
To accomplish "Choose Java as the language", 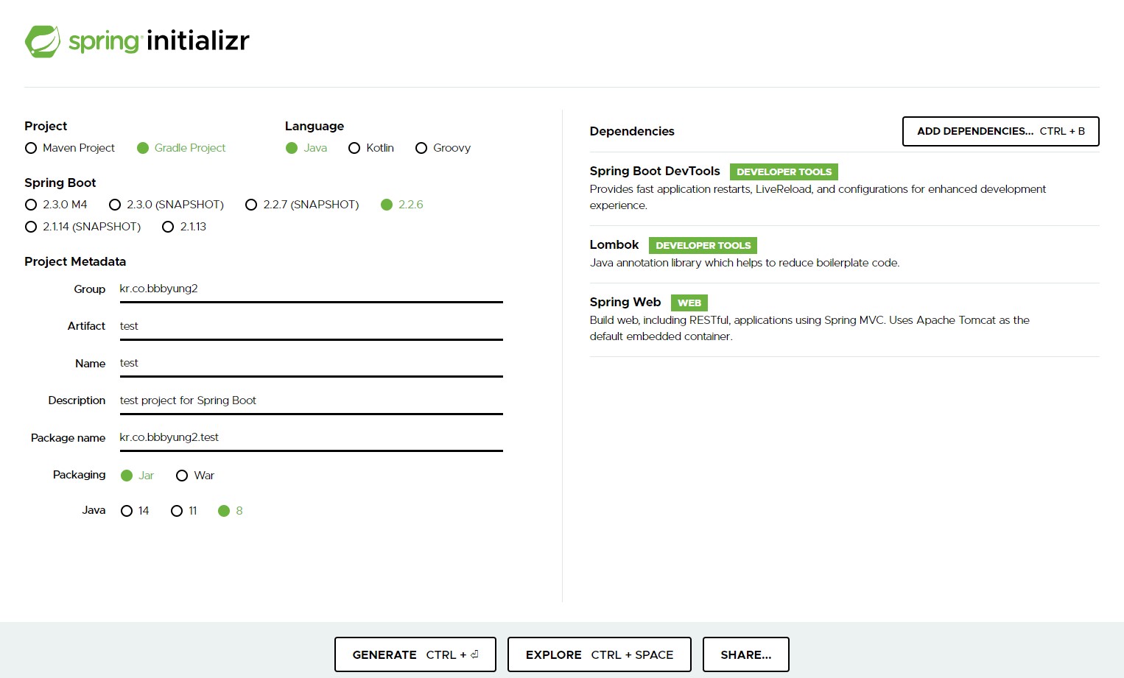I will pos(306,148).
